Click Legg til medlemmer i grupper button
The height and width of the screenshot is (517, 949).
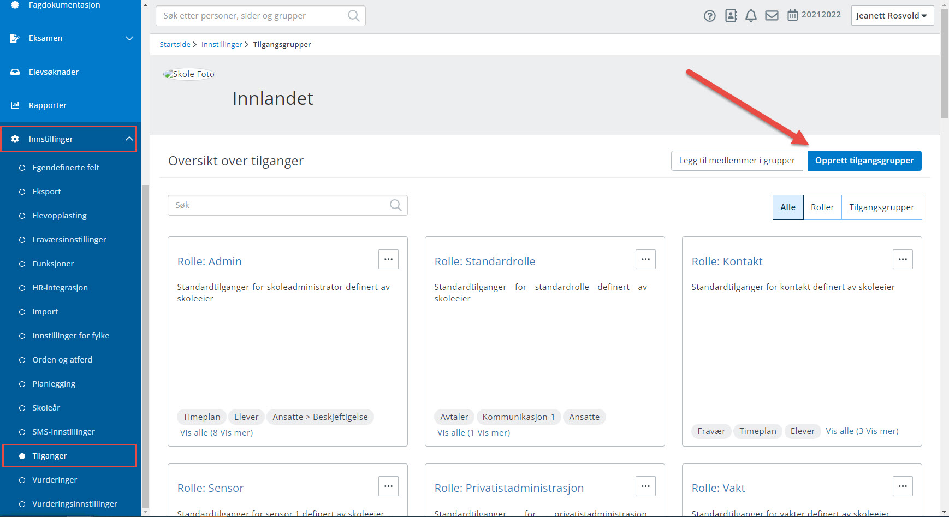(737, 161)
